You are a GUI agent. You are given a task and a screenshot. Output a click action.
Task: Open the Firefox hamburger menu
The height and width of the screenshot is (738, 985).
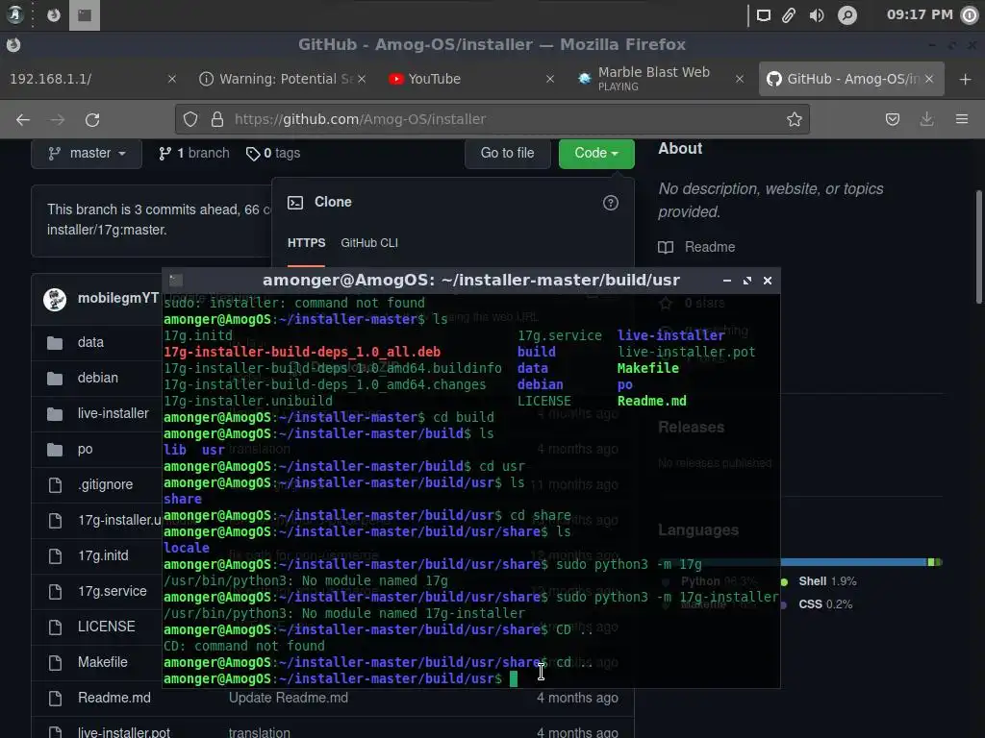tap(962, 119)
